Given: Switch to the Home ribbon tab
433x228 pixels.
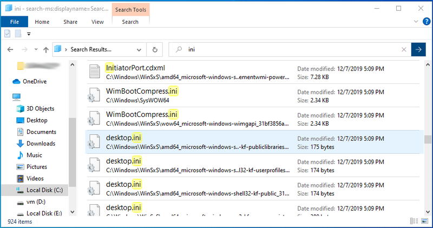Looking at the screenshot, I should pos(42,22).
